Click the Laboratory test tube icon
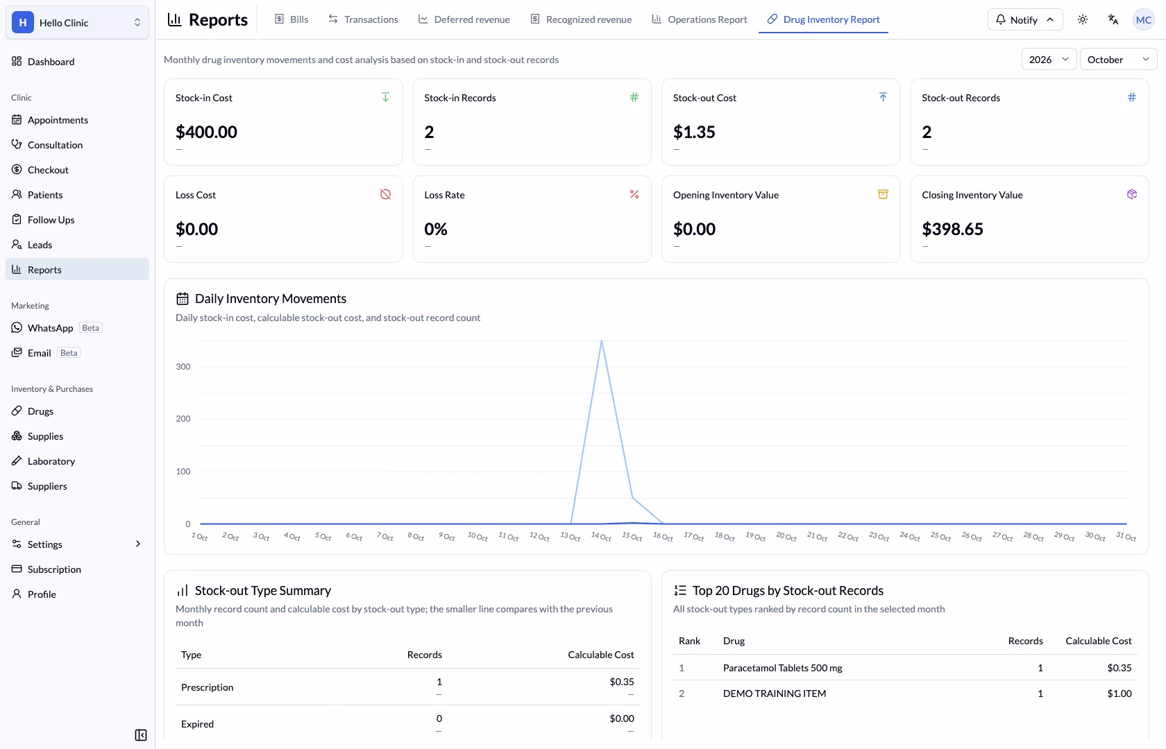 (x=17, y=460)
